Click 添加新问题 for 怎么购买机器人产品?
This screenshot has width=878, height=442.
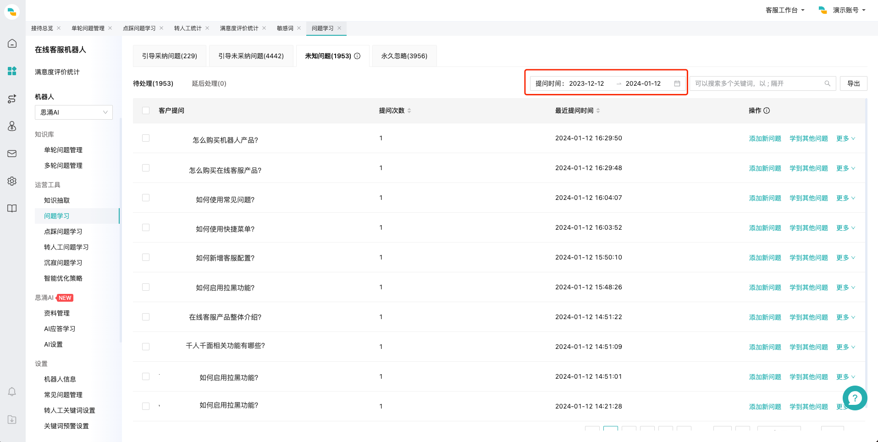point(765,138)
